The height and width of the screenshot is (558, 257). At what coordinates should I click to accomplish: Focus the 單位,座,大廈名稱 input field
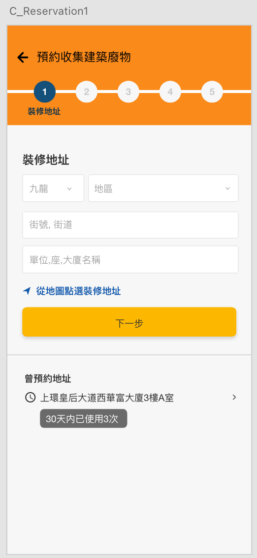coord(130,259)
